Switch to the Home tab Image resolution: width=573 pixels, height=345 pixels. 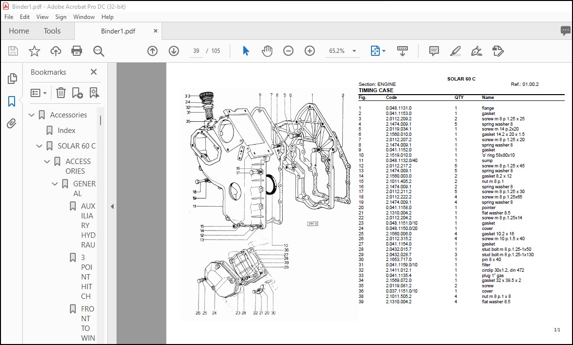[19, 31]
